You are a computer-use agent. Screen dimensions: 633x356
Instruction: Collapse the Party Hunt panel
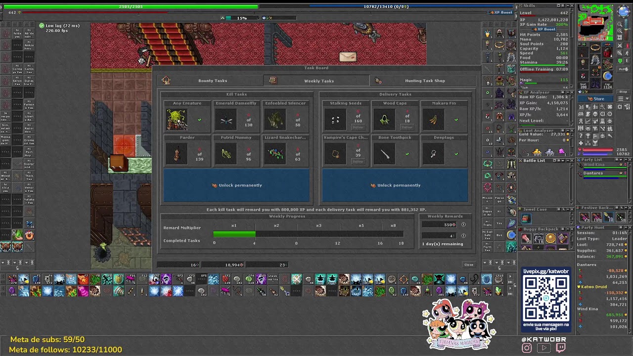(x=625, y=227)
